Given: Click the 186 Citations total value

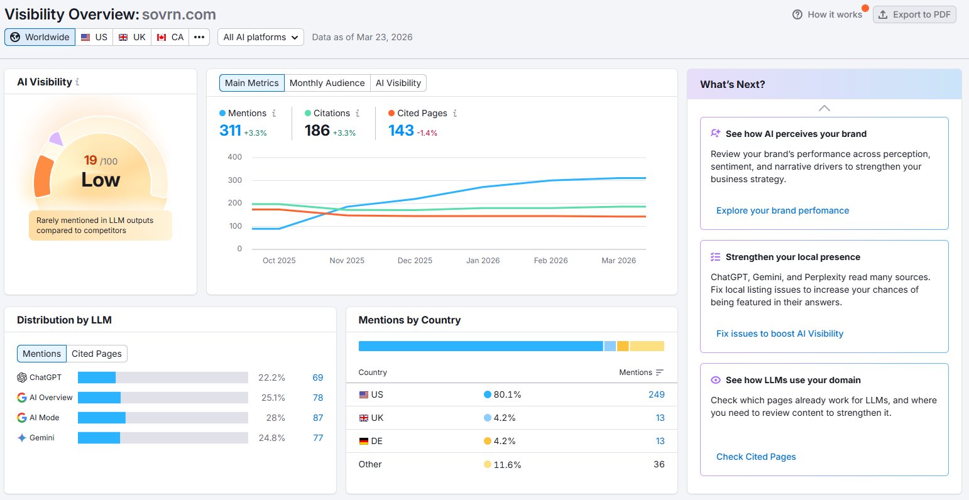Looking at the screenshot, I should [317, 130].
